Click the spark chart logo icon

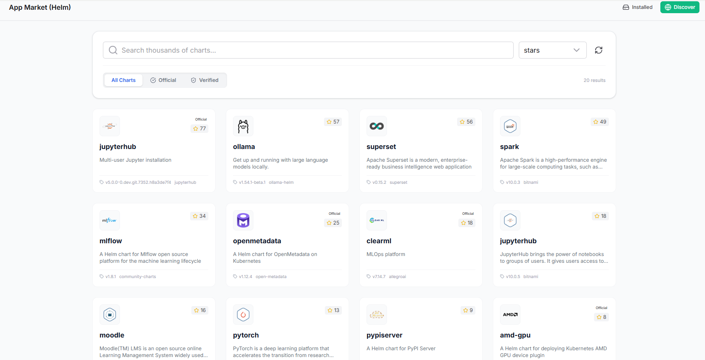(510, 126)
